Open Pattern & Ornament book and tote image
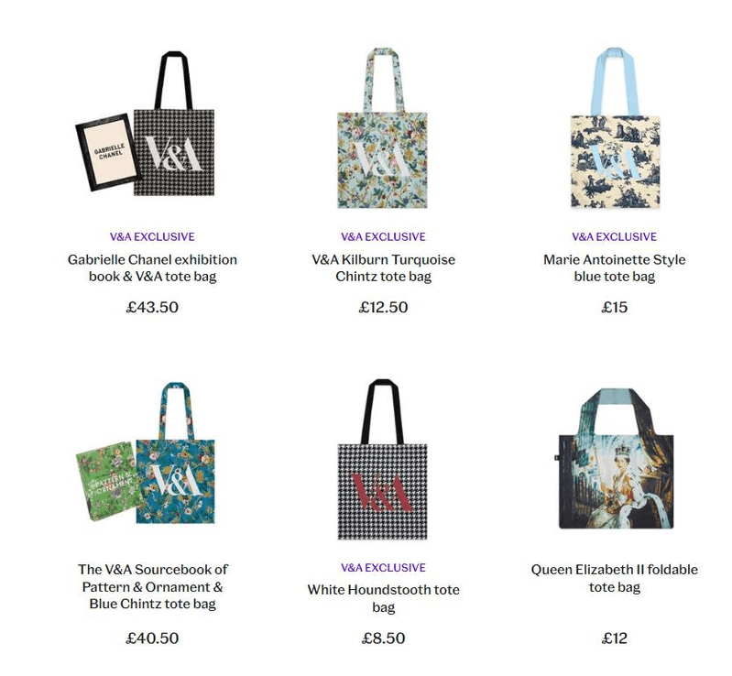Screen dimensions: 732x676 click(146, 452)
